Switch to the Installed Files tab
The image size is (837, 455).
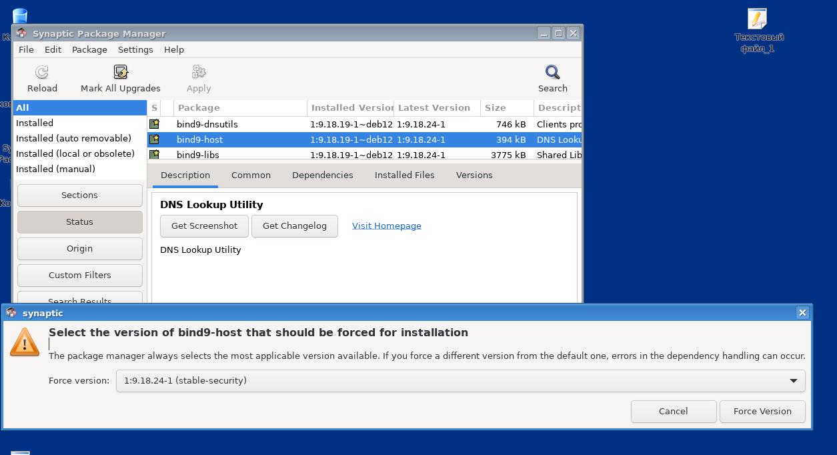click(404, 175)
